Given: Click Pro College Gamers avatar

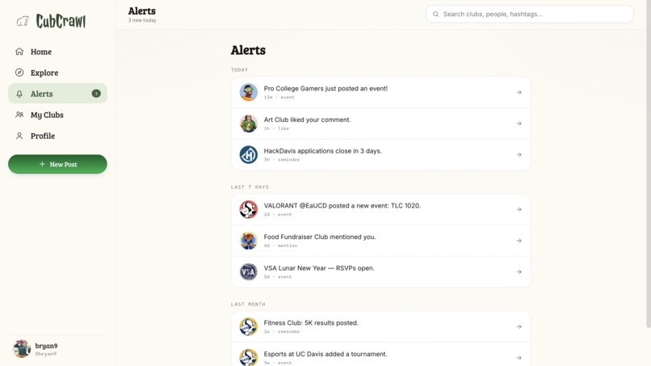Looking at the screenshot, I should pyautogui.click(x=248, y=92).
